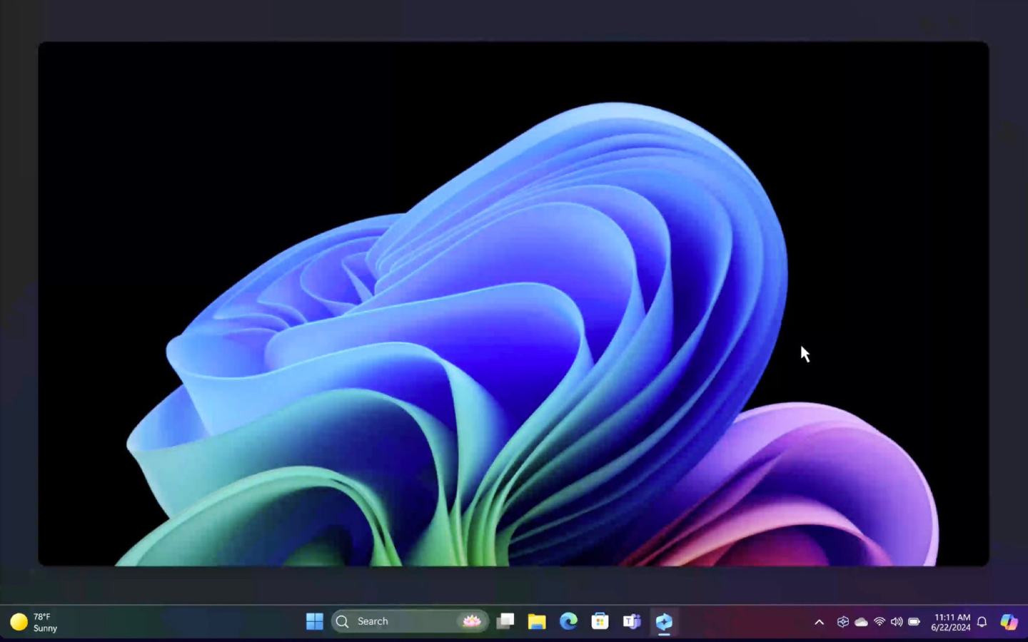Viewport: 1028px width, 642px height.
Task: Expand the hidden system tray icons chevron
Action: point(820,622)
